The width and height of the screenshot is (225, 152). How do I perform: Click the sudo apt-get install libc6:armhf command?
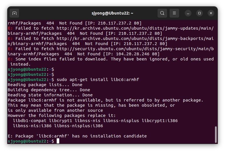tap(98, 80)
